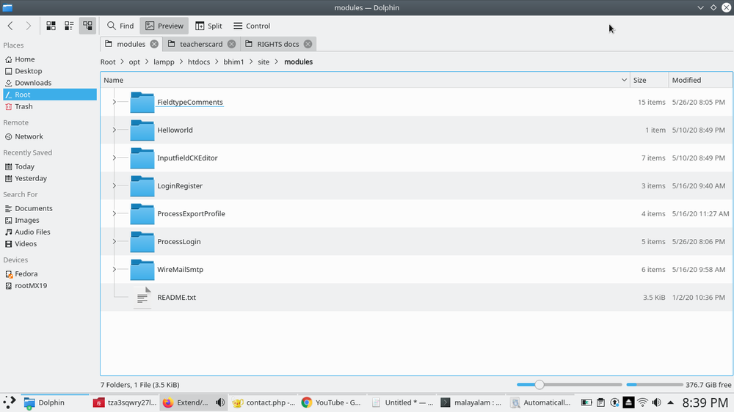This screenshot has width=734, height=412.
Task: Switch to Compact view mode
Action: point(69,26)
